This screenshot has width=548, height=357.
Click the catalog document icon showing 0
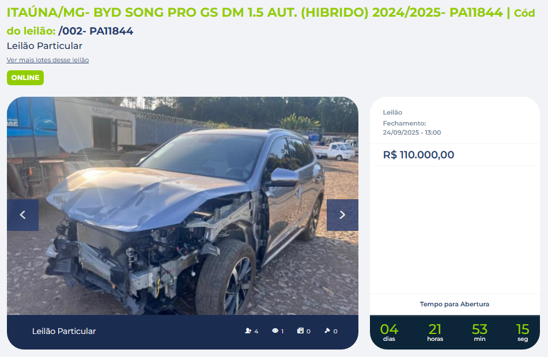[x=300, y=331]
